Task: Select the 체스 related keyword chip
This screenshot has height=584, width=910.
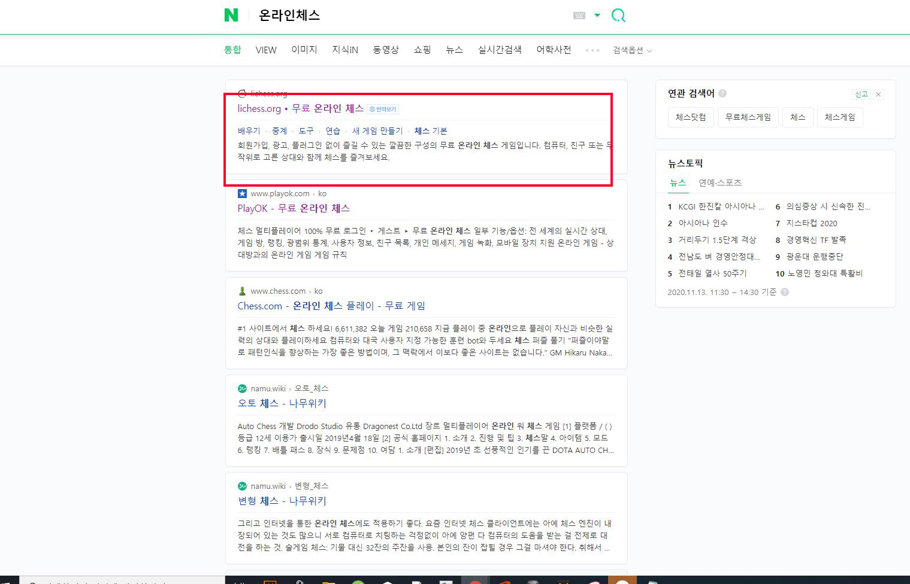Action: [798, 117]
